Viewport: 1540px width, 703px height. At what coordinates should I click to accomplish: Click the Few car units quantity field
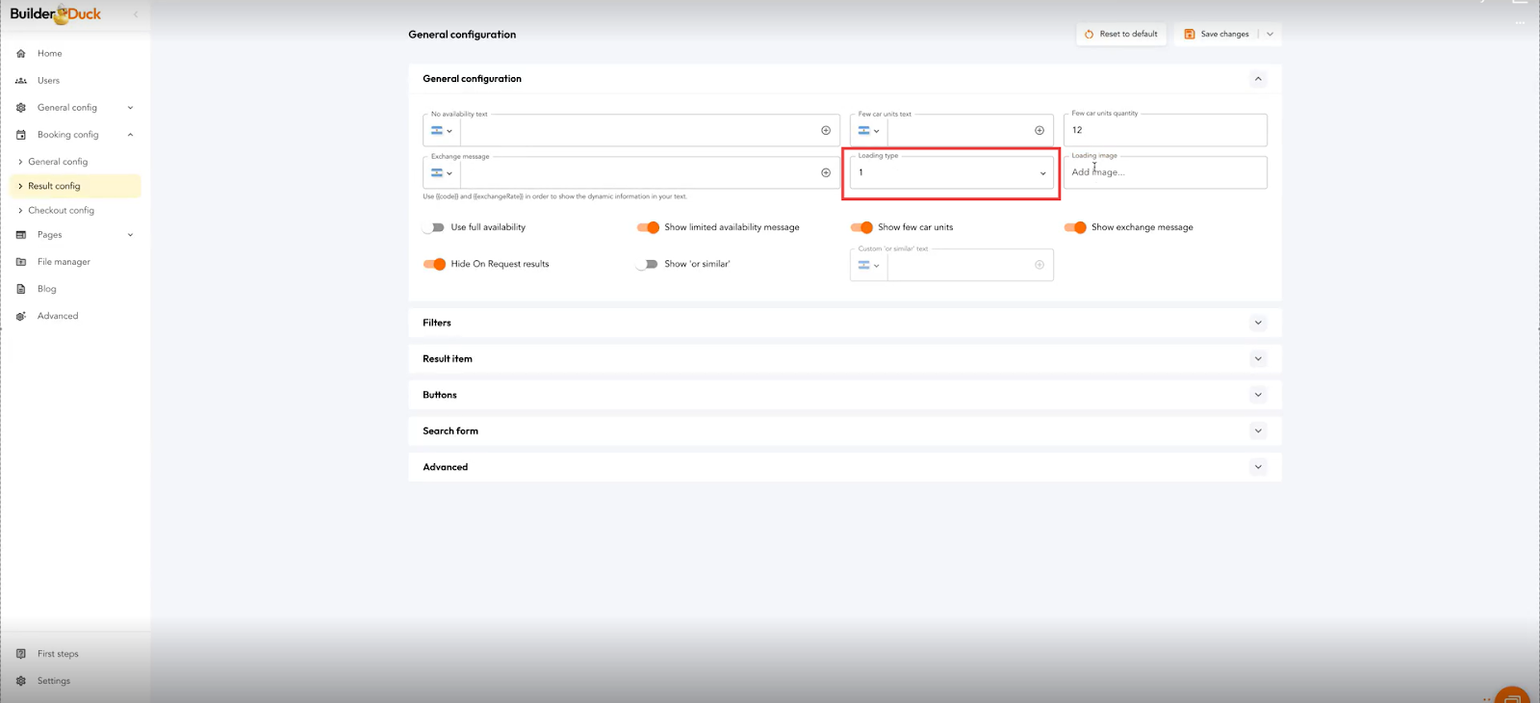[x=1165, y=130]
